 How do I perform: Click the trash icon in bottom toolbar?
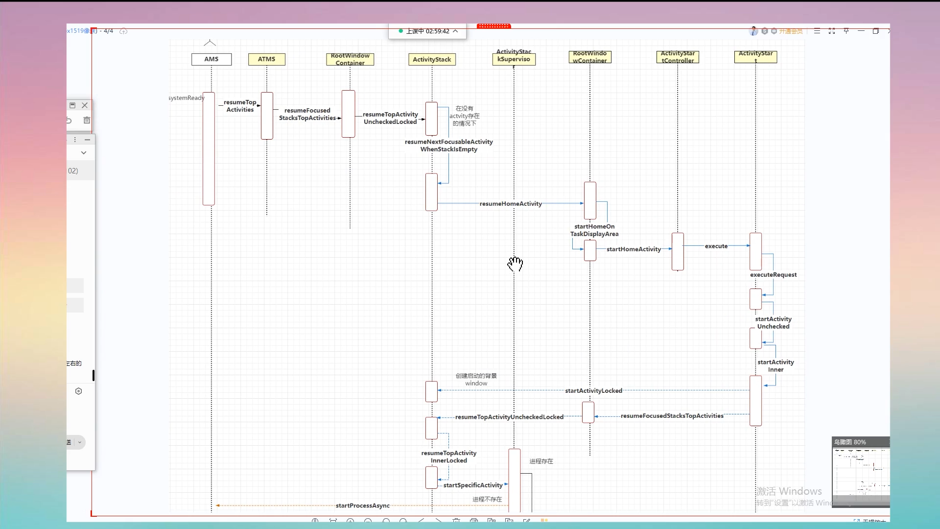pos(456,521)
